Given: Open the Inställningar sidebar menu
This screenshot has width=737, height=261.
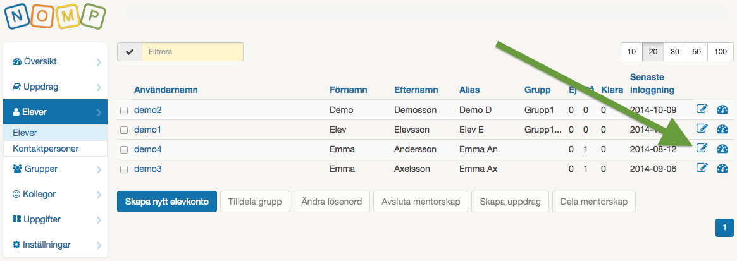Looking at the screenshot, I should pyautogui.click(x=55, y=245).
